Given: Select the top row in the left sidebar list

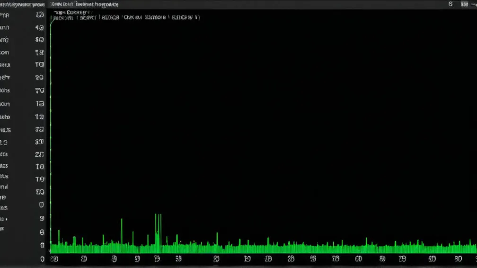Looking at the screenshot, I should pos(5,15).
